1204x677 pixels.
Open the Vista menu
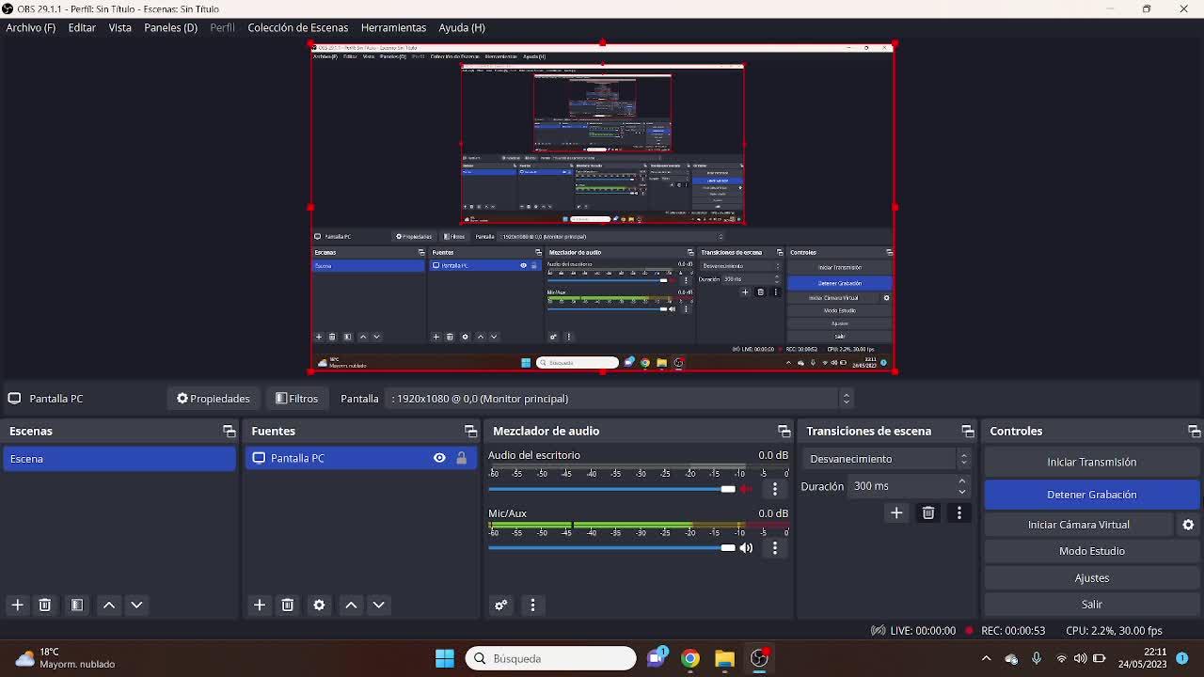click(119, 27)
